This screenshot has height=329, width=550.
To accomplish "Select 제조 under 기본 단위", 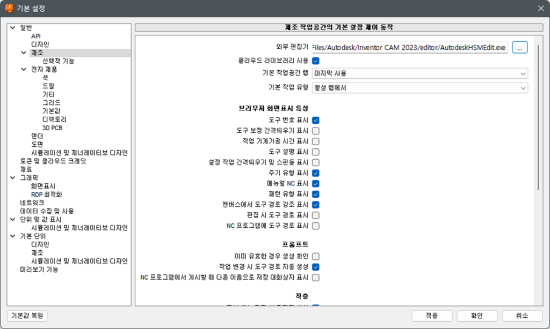I will pyautogui.click(x=37, y=253).
